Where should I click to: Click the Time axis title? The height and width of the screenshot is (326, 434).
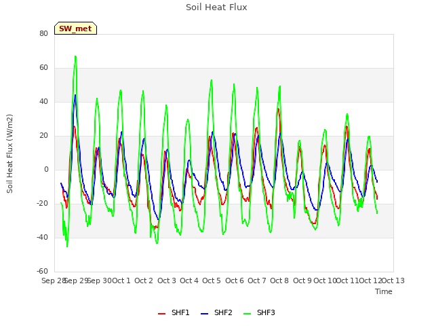point(384,291)
